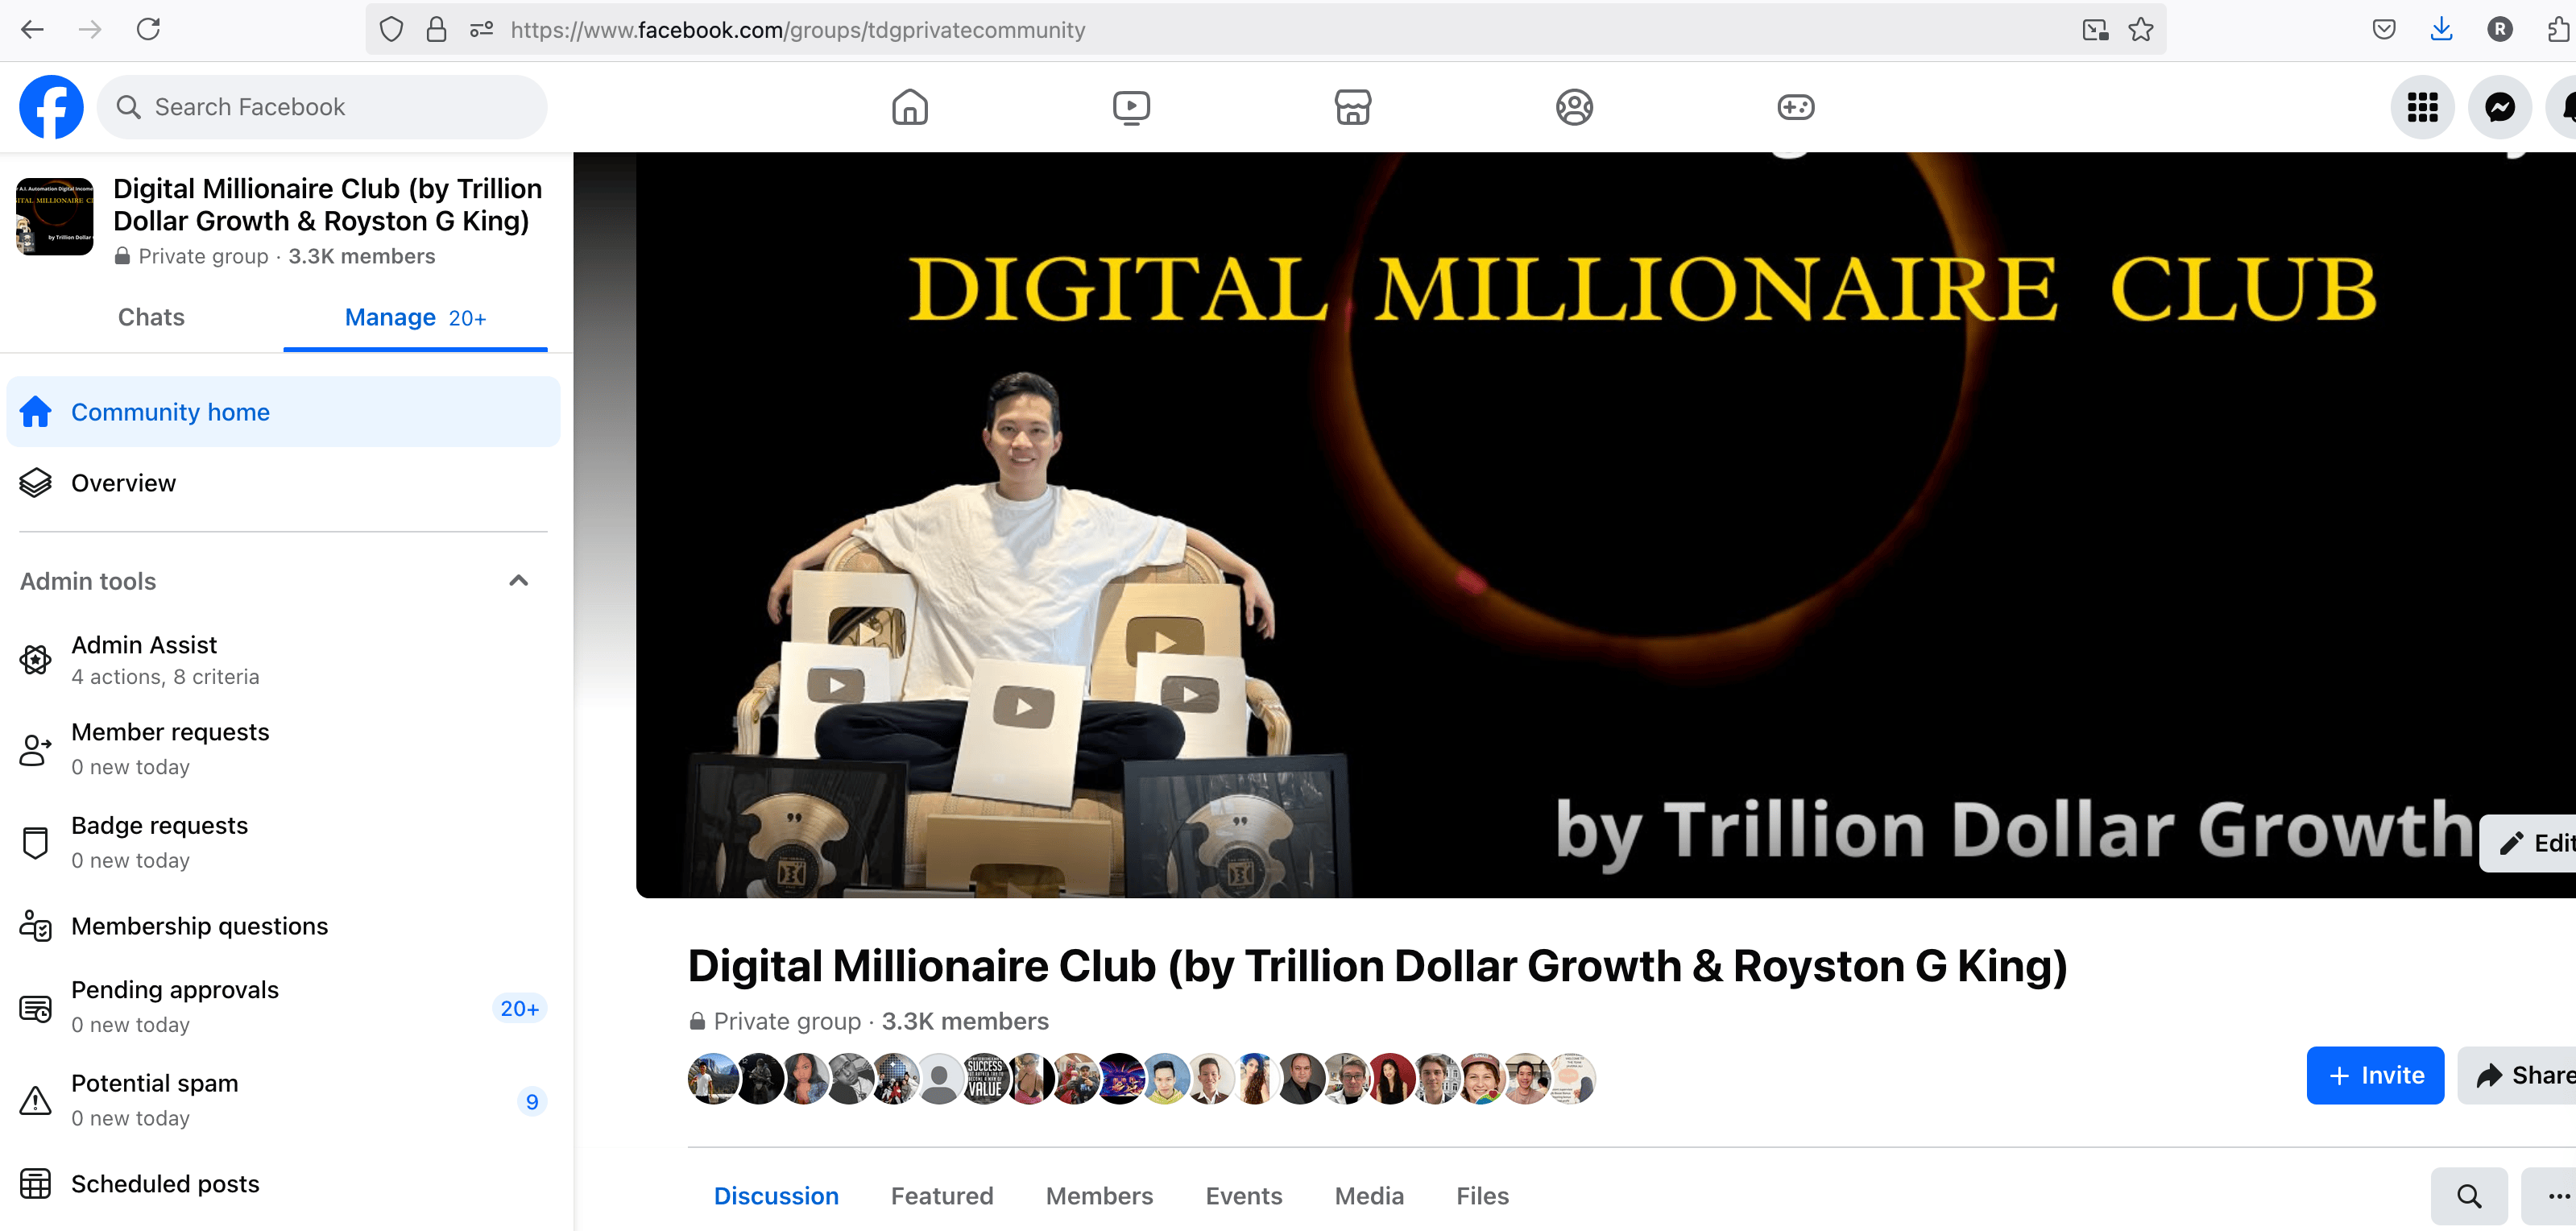
Task: Search within the group using magnifier button
Action: pyautogui.click(x=2469, y=1196)
